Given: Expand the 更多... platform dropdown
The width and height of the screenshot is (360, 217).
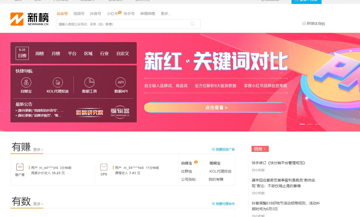Looking at the screenshot, I should [166, 14].
